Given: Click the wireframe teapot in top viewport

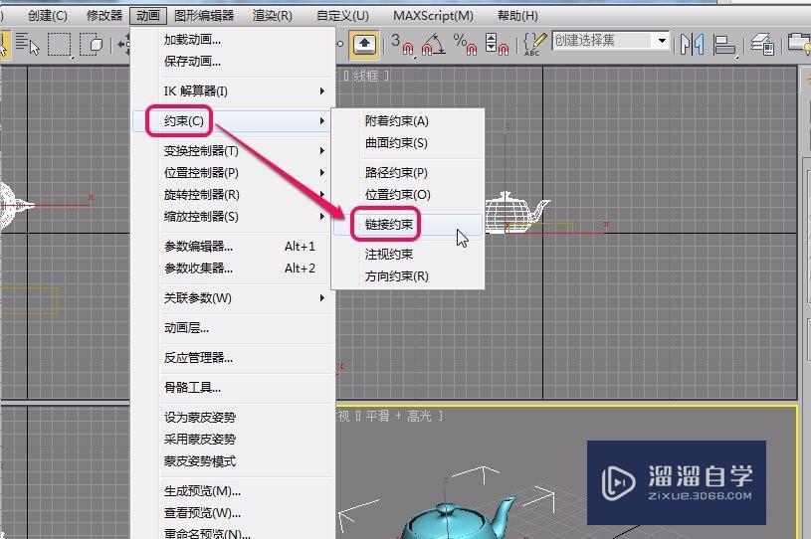Looking at the screenshot, I should 517,212.
